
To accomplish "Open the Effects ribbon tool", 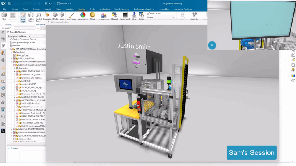I will click(55, 16).
